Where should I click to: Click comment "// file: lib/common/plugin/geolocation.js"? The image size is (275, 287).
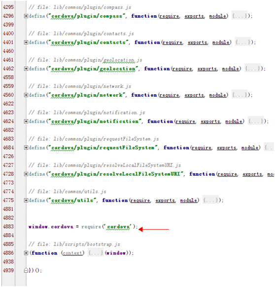[x=85, y=60]
